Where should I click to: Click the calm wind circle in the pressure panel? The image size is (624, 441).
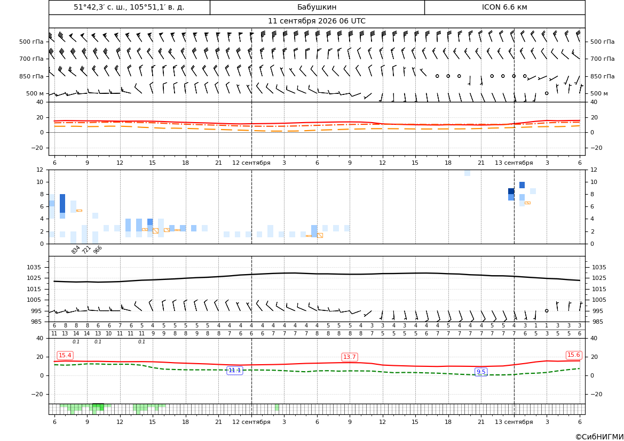tap(547, 311)
